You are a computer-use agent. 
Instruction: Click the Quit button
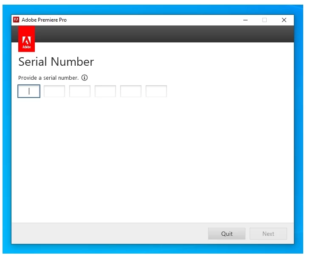coord(227,234)
